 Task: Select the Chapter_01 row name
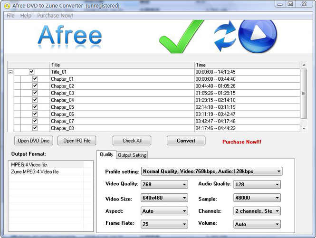tap(62, 79)
